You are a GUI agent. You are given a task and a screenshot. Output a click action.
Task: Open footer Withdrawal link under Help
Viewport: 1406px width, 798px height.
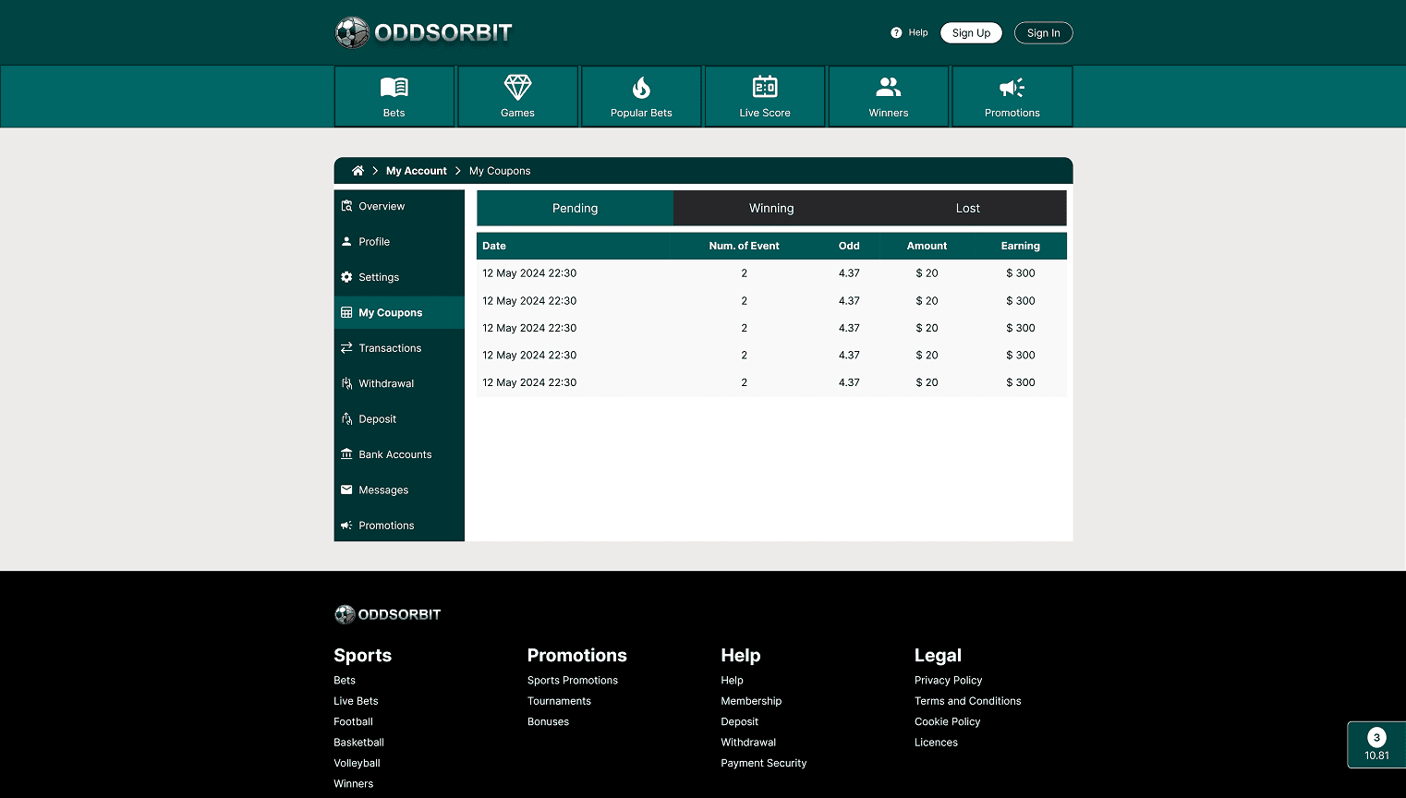(748, 743)
